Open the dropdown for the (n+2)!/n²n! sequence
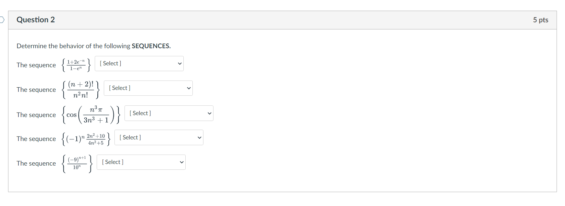 click(x=148, y=88)
